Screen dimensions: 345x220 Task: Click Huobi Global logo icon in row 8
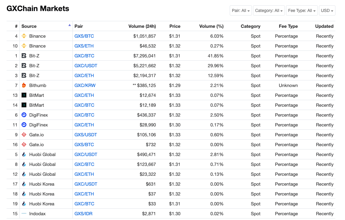click(x=24, y=164)
